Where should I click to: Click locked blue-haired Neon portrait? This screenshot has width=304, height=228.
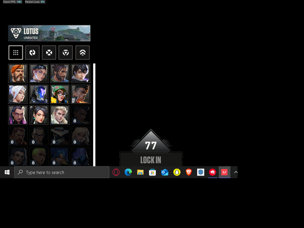coord(60,157)
